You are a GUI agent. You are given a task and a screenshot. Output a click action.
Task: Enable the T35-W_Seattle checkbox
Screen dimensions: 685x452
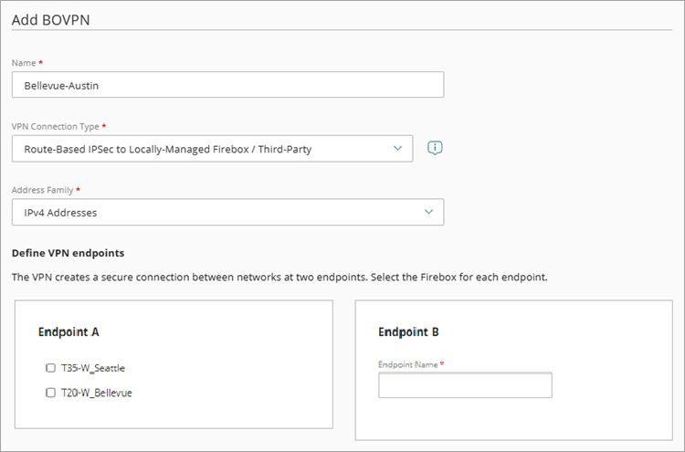point(50,368)
